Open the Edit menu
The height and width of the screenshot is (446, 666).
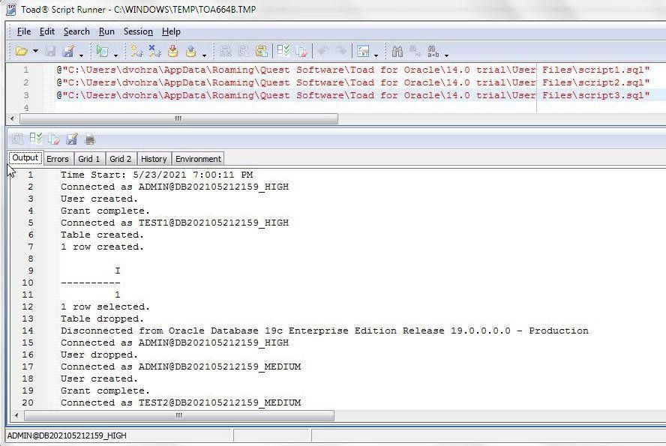46,31
